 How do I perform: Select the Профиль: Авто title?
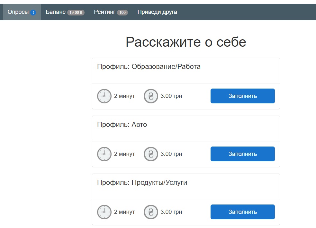(x=122, y=125)
